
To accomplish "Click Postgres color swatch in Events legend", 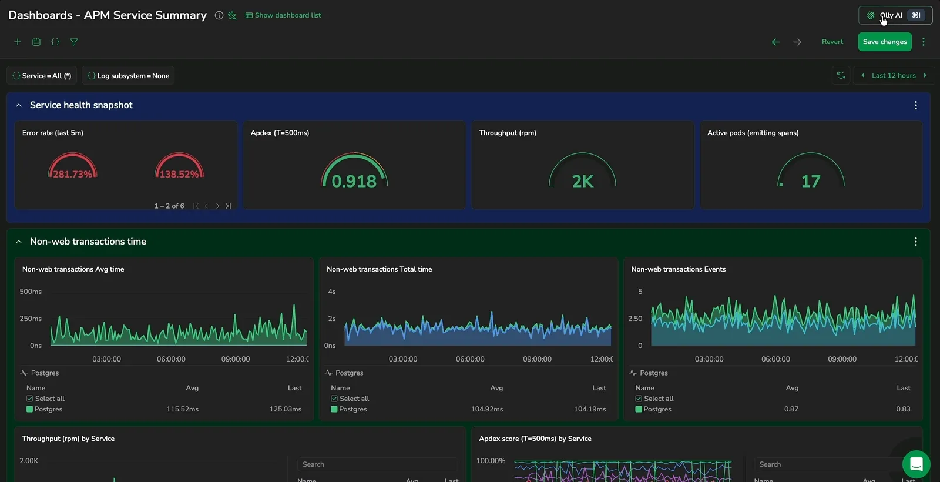I will click(x=639, y=409).
